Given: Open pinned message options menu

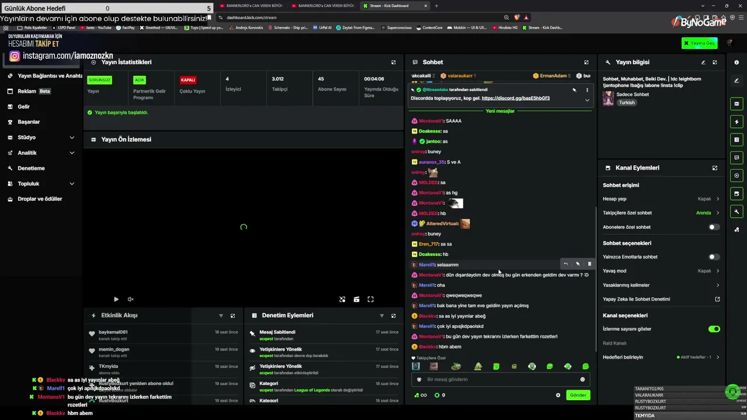Looking at the screenshot, I should [x=587, y=90].
